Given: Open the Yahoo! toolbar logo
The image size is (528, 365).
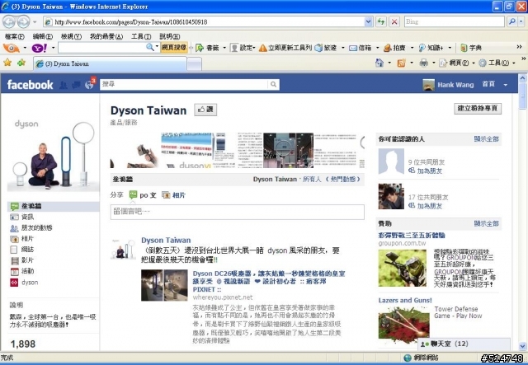Looking at the screenshot, I should 40,48.
